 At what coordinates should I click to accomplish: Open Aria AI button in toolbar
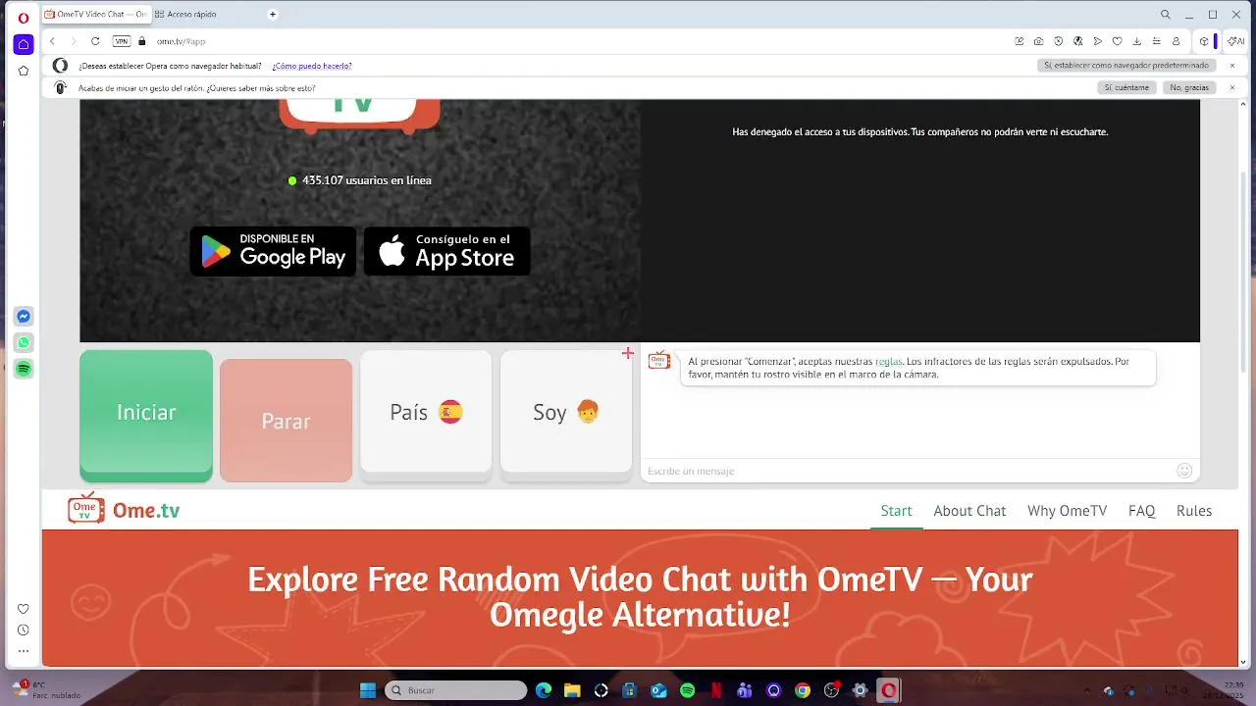(x=1235, y=41)
